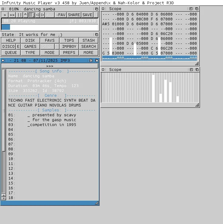Screen dimensions: 223x224
Task: Click the previous track left-triangle icon
Action: click(x=38, y=15)
